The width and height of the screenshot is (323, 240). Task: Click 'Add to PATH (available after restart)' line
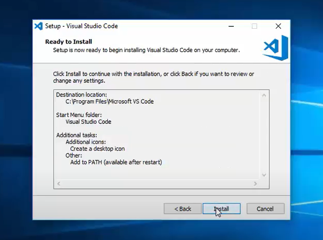(116, 162)
